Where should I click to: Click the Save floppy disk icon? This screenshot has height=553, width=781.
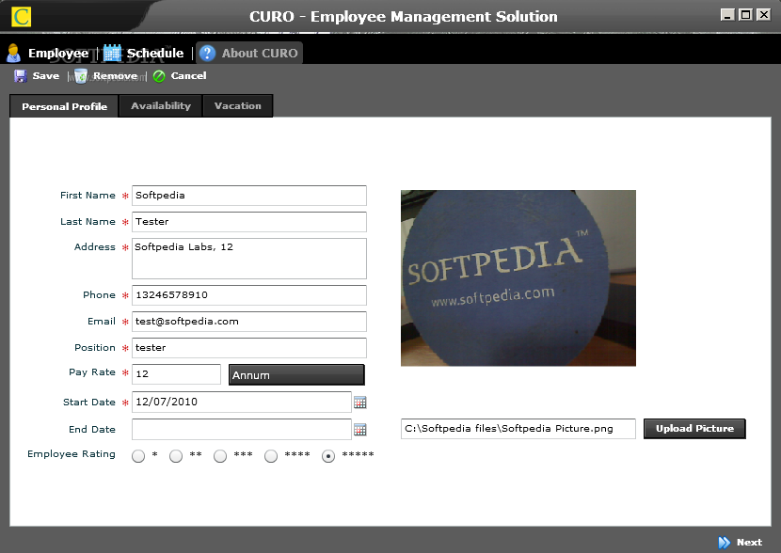point(21,75)
